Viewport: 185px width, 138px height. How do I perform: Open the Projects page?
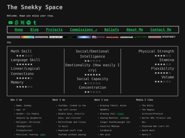point(54,30)
